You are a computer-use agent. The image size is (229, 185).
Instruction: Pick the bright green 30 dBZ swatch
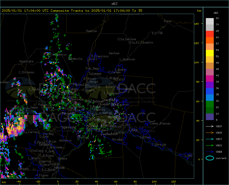coord(210,104)
